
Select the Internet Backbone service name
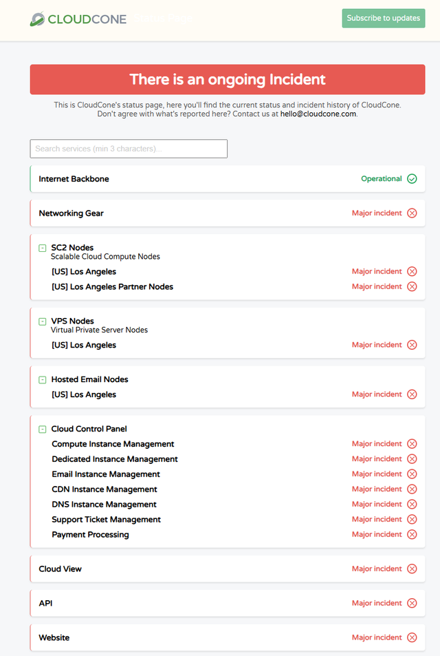click(74, 179)
